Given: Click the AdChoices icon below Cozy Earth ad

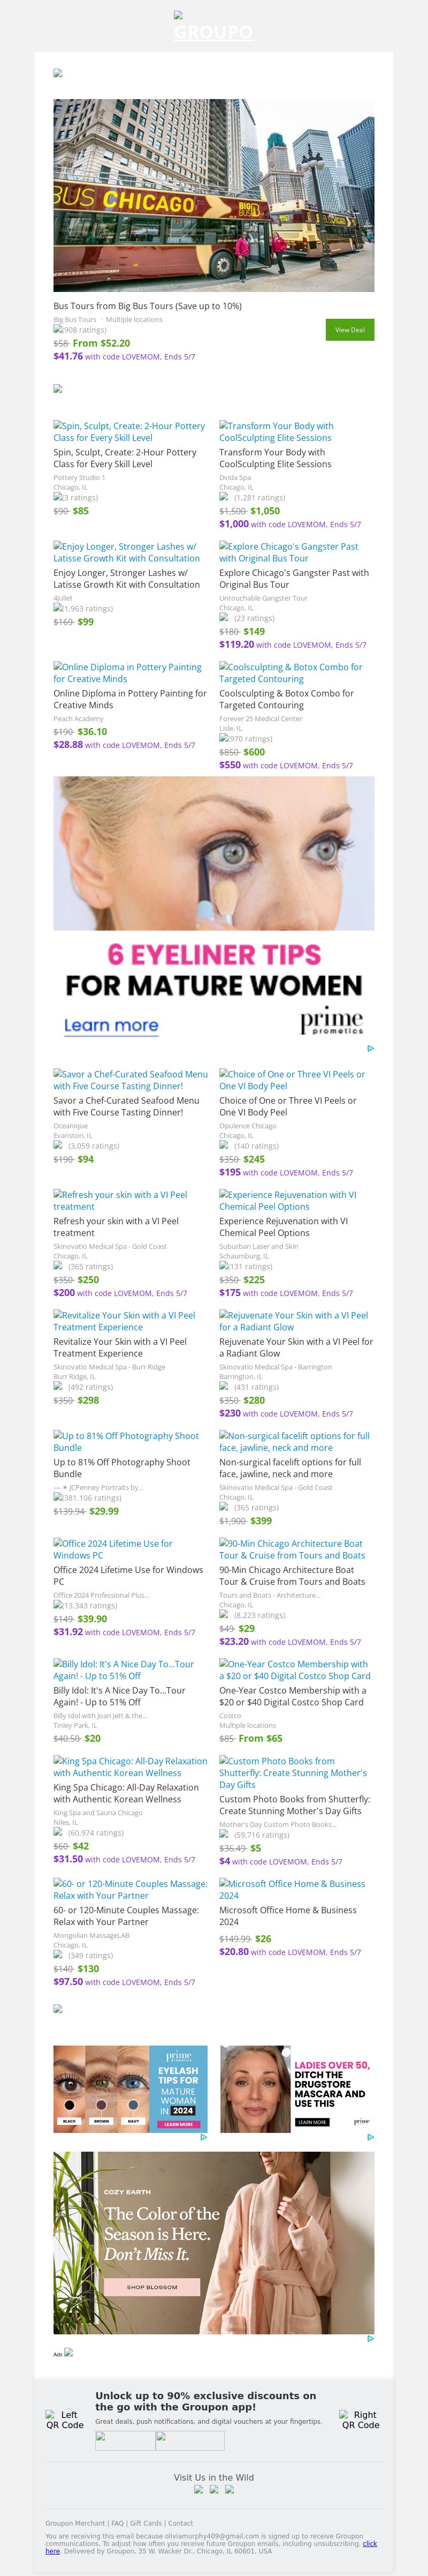Looking at the screenshot, I should coord(370,2338).
